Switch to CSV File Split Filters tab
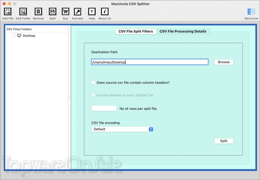 [x=136, y=31]
